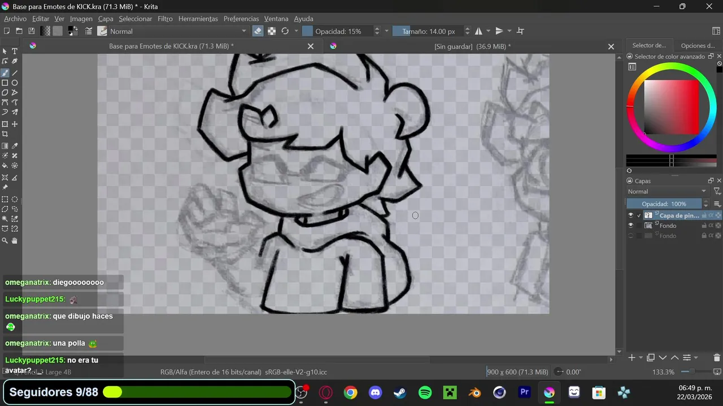Delete the selected layer
Viewport: 723px width, 406px height.
pos(717,358)
